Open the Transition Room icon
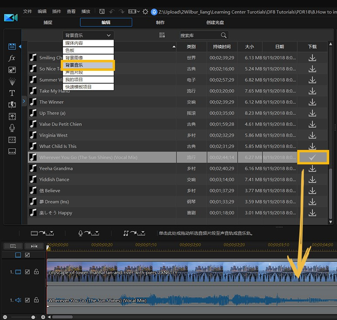The image size is (337, 320). tap(12, 104)
